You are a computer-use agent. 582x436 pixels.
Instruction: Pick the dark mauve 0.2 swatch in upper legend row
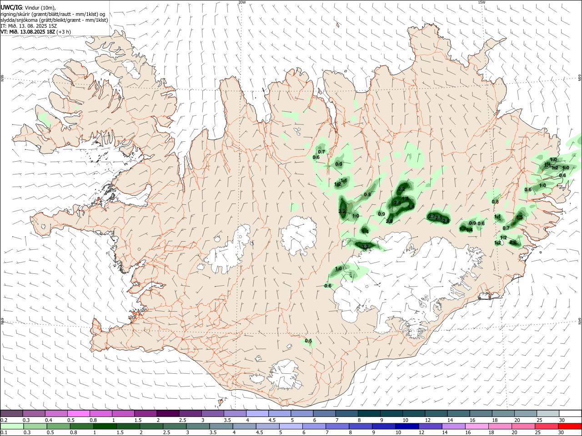[11, 413]
